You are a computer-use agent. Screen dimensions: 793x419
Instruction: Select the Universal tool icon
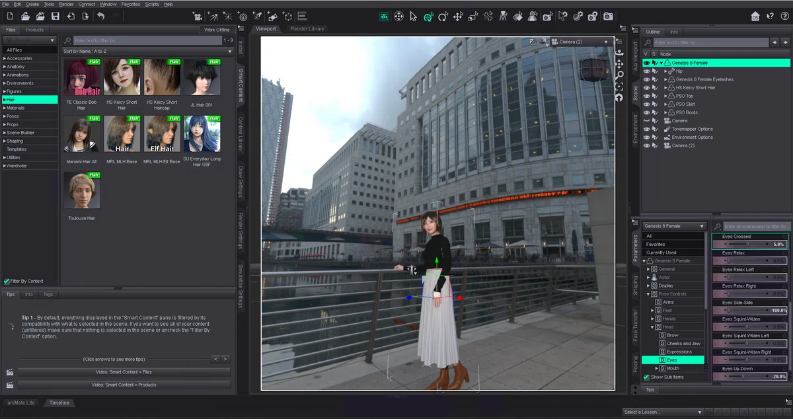click(x=428, y=17)
